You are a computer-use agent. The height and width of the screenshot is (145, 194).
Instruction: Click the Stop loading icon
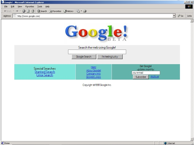(x=24, y=11)
